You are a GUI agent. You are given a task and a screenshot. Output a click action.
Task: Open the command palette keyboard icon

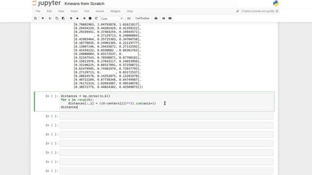(x=129, y=18)
